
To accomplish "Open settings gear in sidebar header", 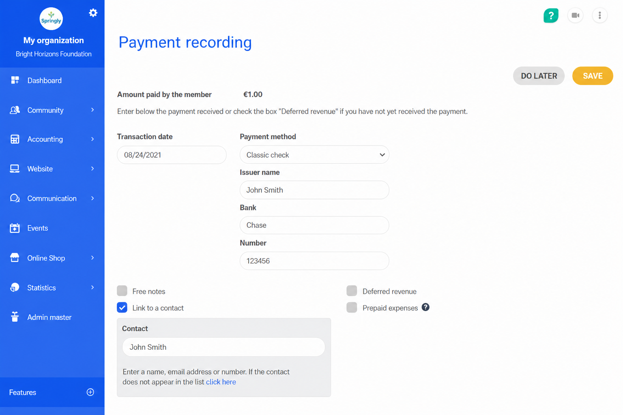I will 93,13.
